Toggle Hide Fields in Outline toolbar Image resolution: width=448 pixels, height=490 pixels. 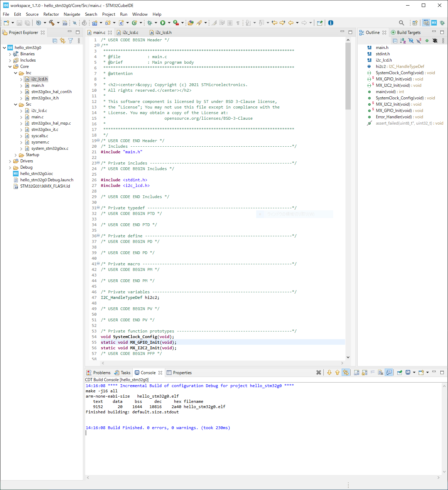tap(411, 41)
